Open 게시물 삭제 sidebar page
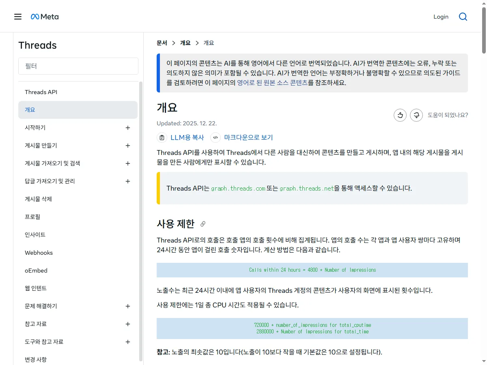Viewport: 487px width, 365px height. tap(78, 199)
